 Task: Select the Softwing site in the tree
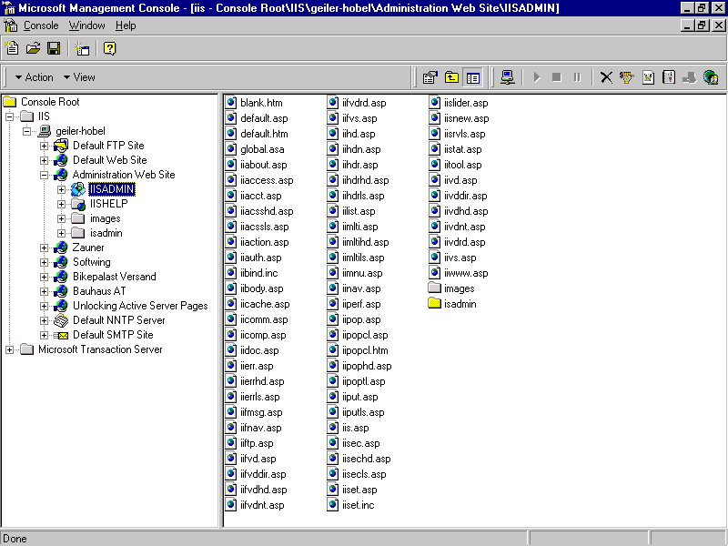coord(92,262)
